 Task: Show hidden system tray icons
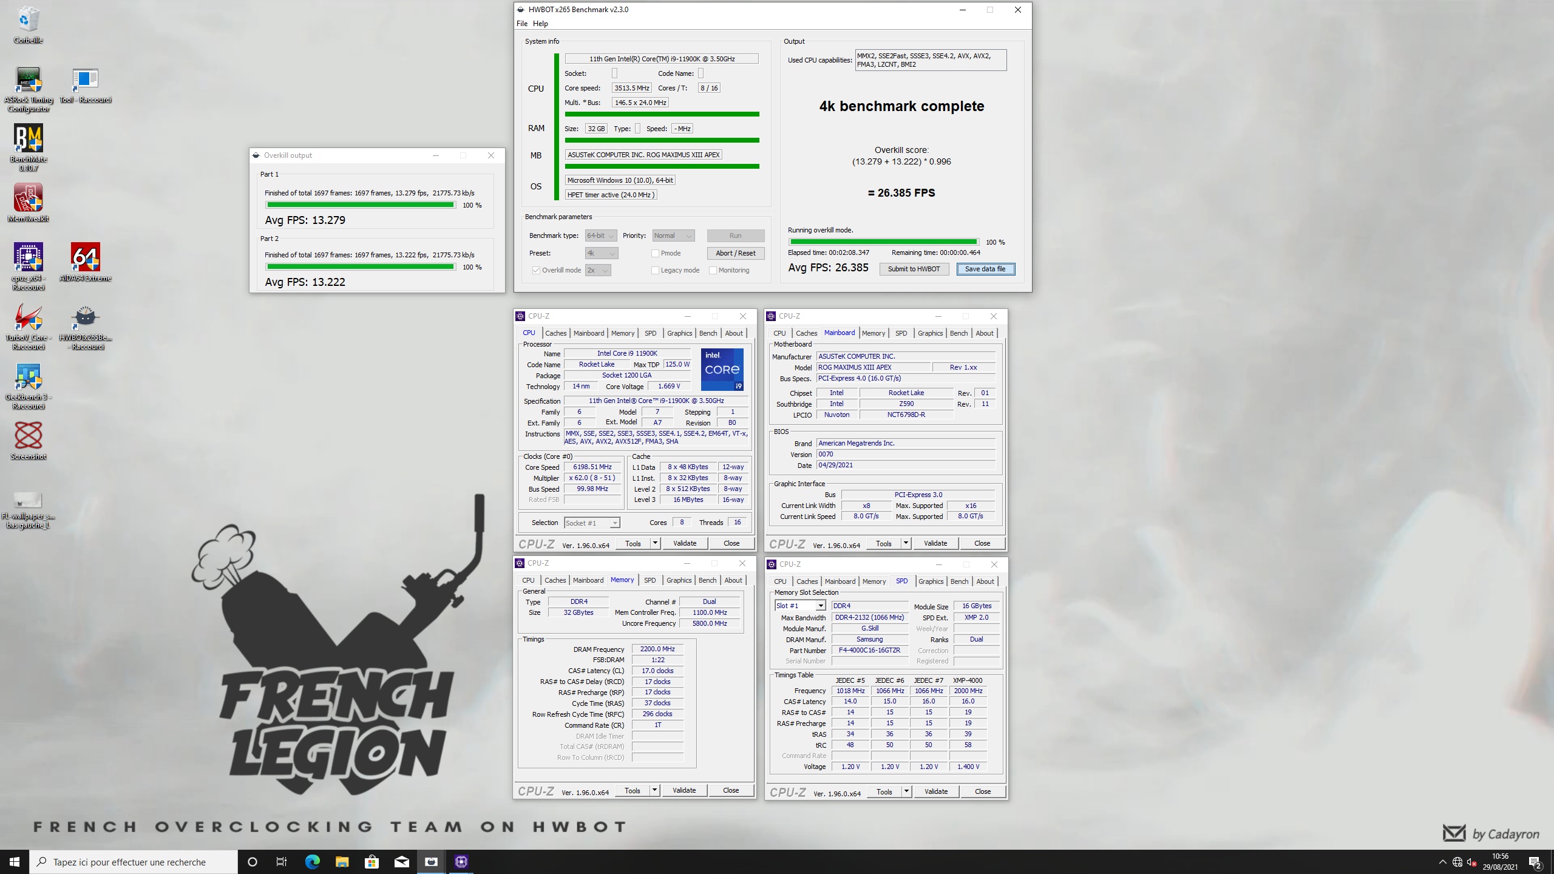pos(1442,862)
